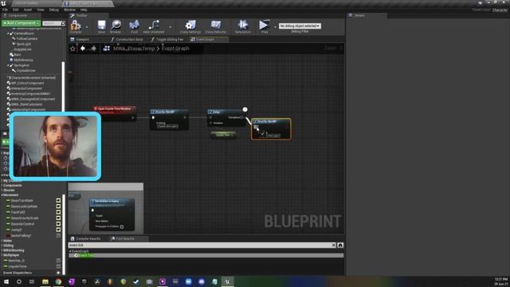
Task: Expand the Components variables category
Action: pyautogui.click(x=2, y=186)
